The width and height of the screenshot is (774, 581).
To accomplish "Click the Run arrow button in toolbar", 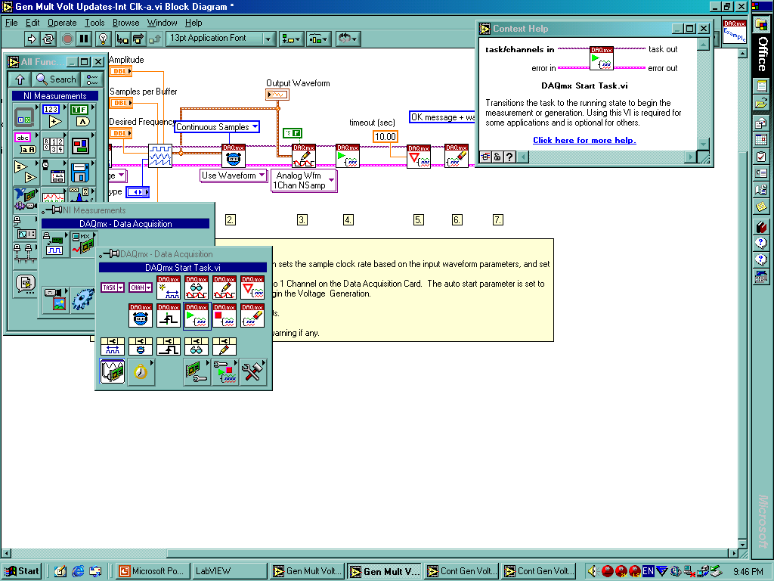I will tap(31, 39).
